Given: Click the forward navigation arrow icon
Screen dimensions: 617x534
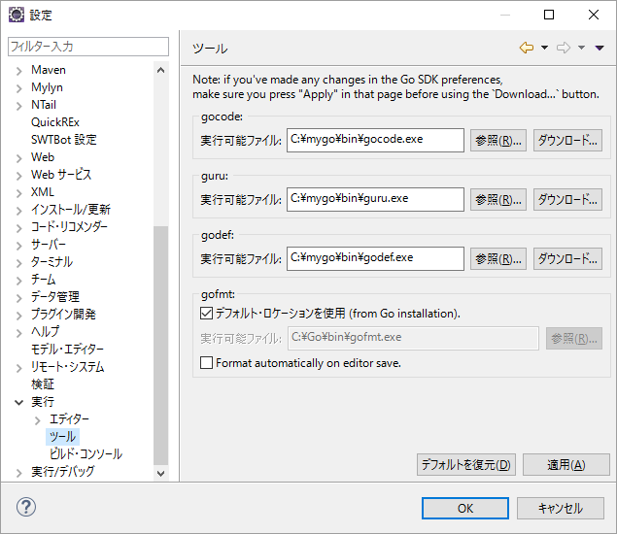Looking at the screenshot, I should (x=564, y=48).
